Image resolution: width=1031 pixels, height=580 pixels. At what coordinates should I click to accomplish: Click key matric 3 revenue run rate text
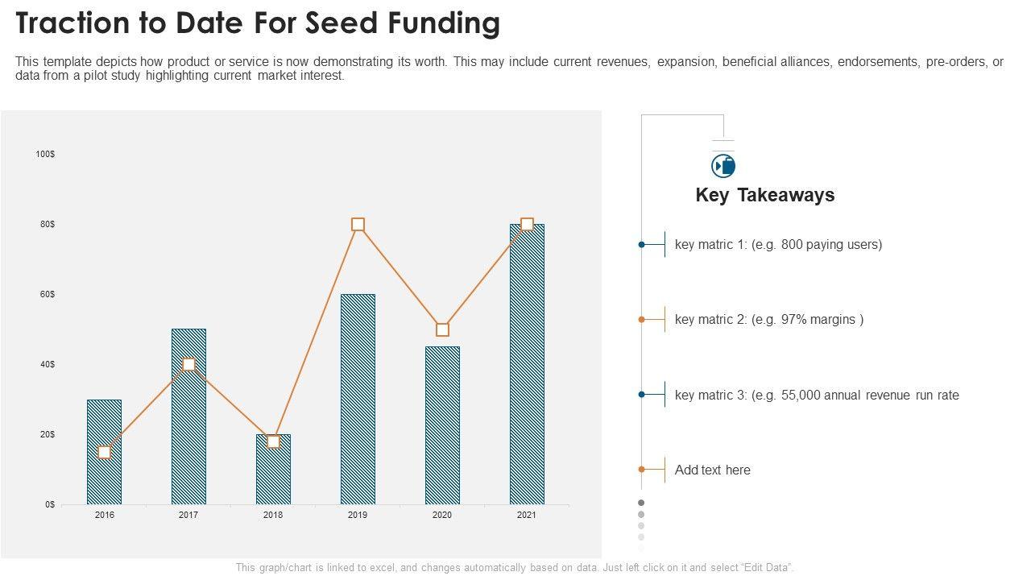[x=817, y=395]
